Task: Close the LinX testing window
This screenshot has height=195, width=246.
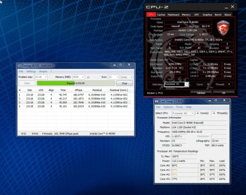Action: tap(129, 65)
